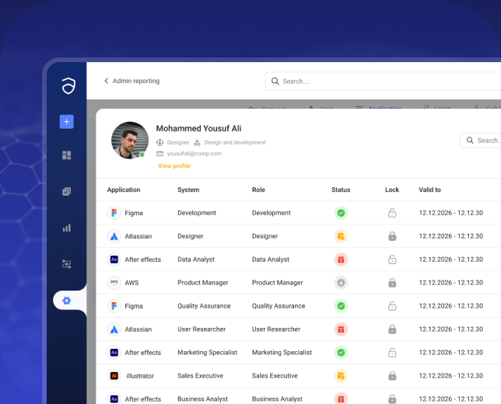Click the illustrator application icon
Screen dimensions: 501x404
pyautogui.click(x=114, y=376)
